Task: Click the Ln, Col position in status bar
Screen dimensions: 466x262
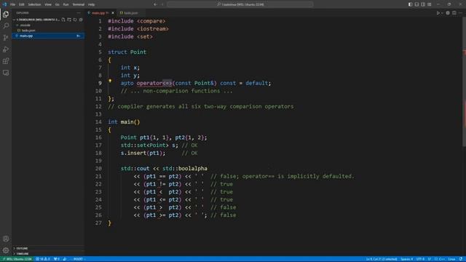Action: pyautogui.click(x=382, y=259)
